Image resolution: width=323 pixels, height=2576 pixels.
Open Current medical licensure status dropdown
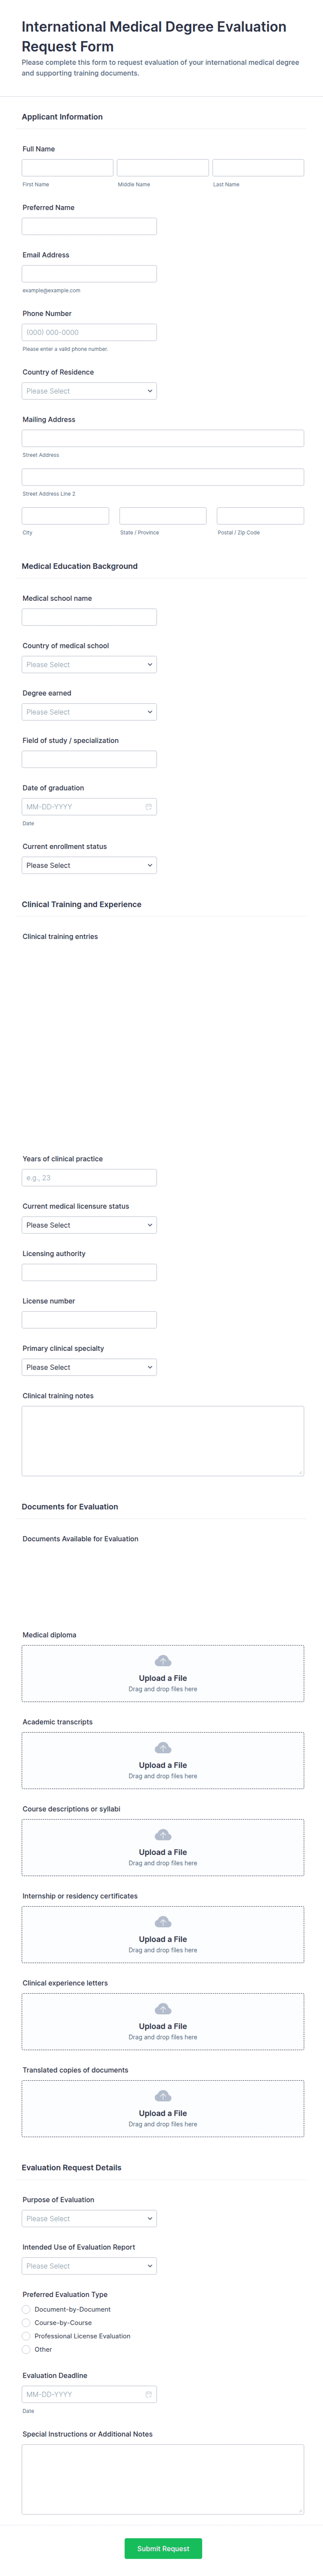pos(89,1225)
